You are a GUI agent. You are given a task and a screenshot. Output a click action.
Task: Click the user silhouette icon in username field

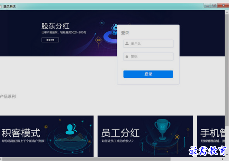point(127,43)
